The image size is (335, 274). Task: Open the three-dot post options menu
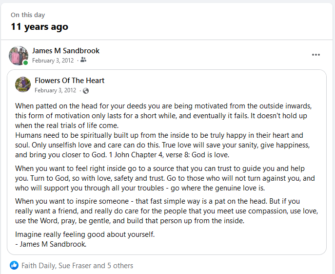pos(316,55)
